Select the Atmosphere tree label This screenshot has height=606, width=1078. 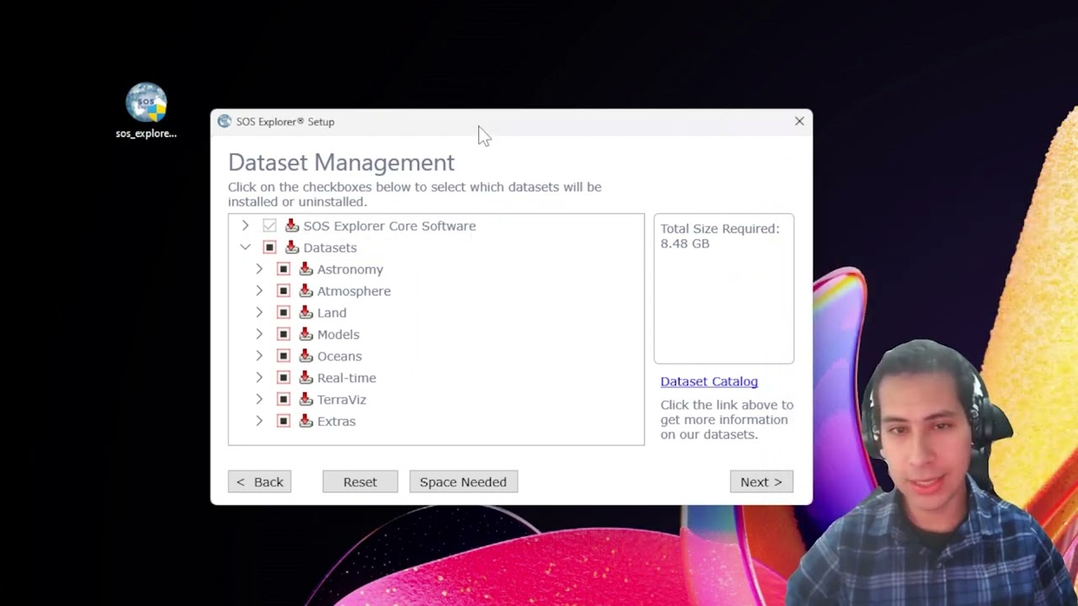pos(354,291)
